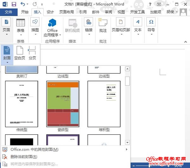Click the Undo arrow icon
The width and height of the screenshot is (190, 168).
pyautogui.click(x=22, y=4)
